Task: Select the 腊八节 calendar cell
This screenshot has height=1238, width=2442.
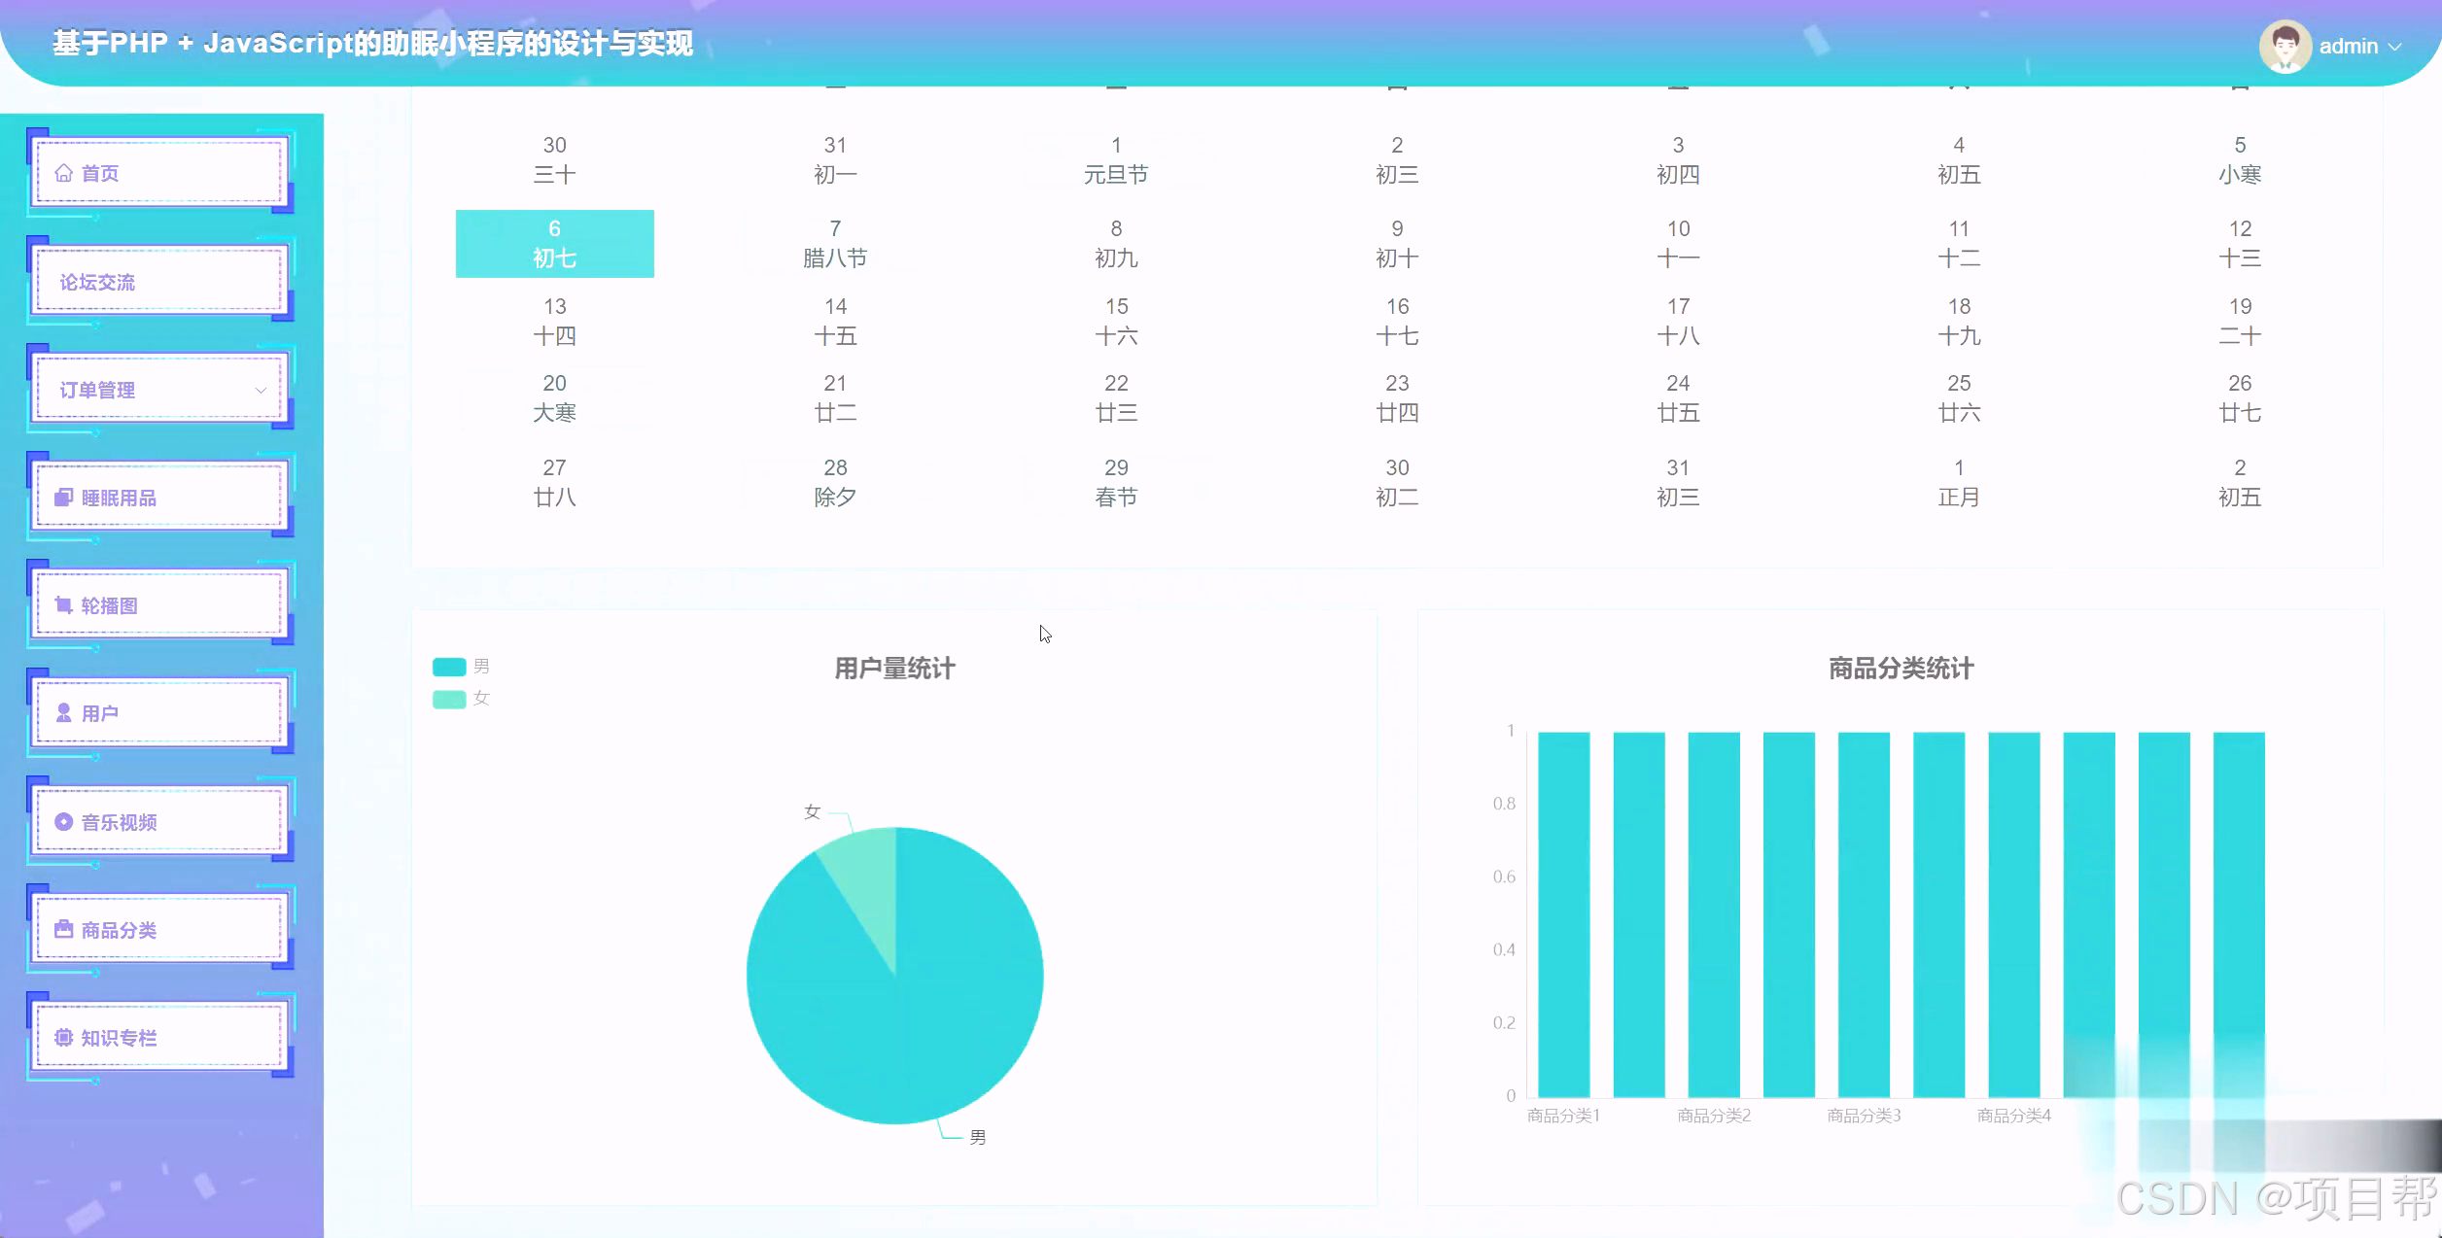Action: click(x=835, y=243)
